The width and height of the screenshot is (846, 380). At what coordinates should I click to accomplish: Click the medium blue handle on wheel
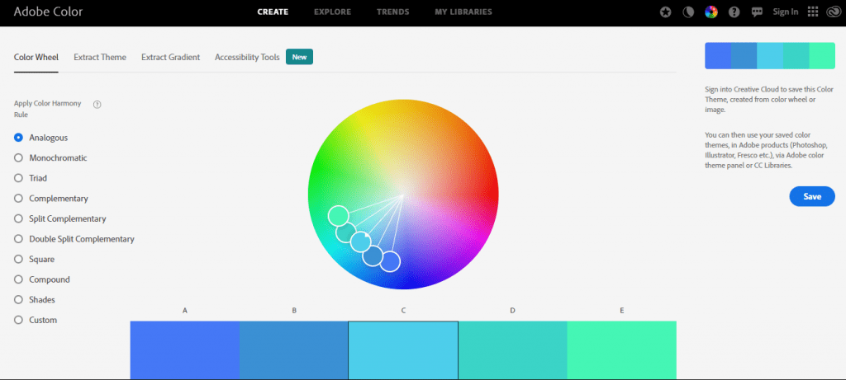tap(373, 256)
